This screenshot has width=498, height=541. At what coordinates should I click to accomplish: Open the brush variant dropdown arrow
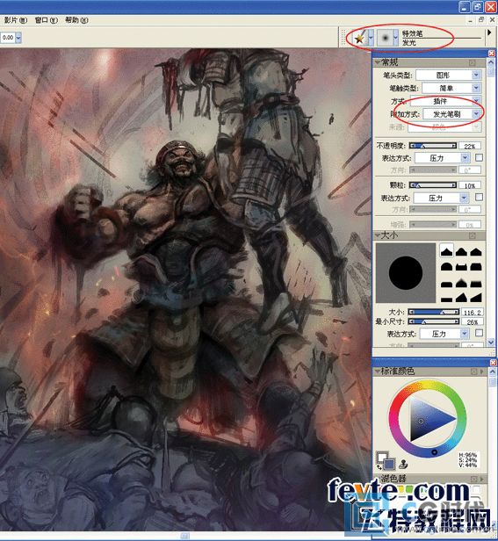pyautogui.click(x=396, y=37)
